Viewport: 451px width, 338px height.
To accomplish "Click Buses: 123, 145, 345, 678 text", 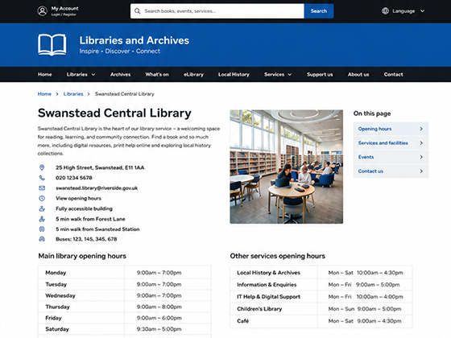I will pyautogui.click(x=86, y=239).
